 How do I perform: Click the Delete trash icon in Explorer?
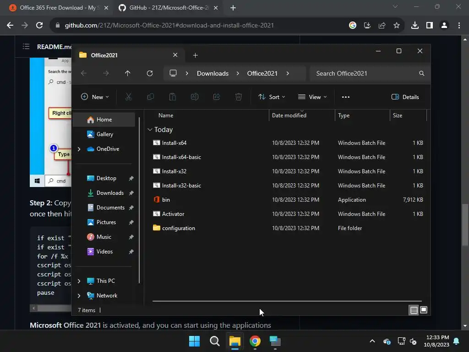tap(238, 97)
